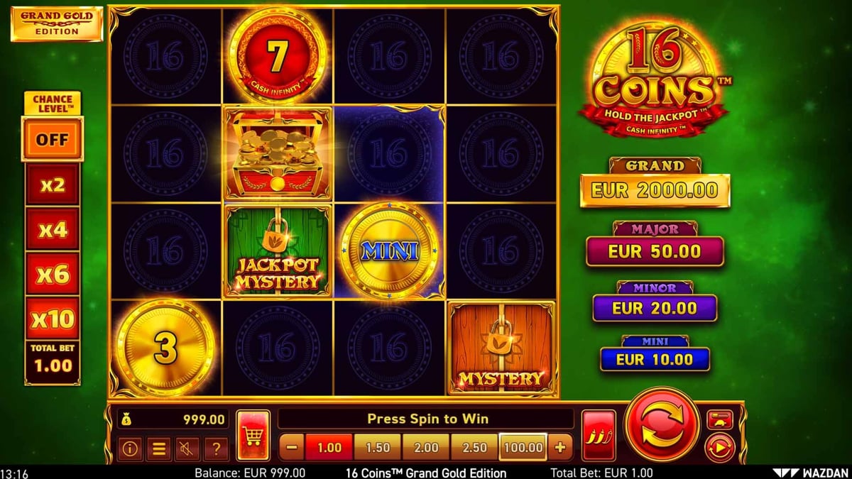Click the red circular spin button

tap(662, 424)
